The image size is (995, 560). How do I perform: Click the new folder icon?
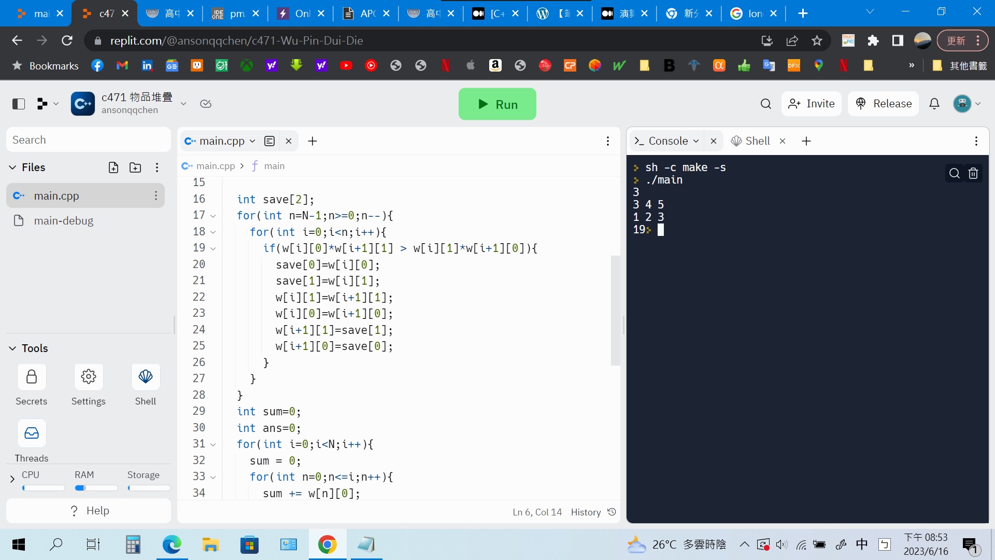tap(135, 167)
